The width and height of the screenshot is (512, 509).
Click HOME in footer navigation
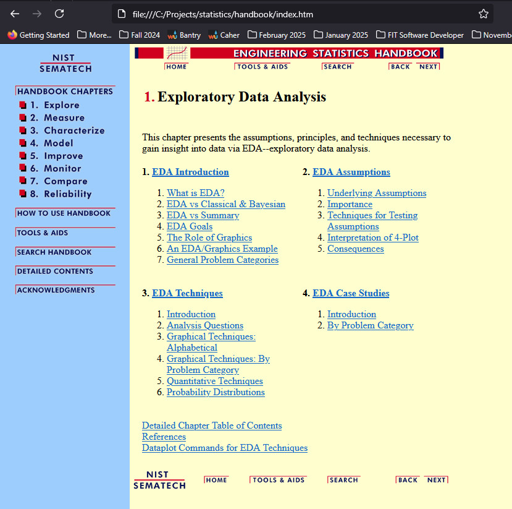pos(216,480)
